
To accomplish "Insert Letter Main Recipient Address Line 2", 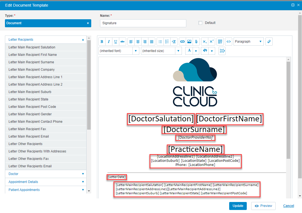I will (46, 84).
